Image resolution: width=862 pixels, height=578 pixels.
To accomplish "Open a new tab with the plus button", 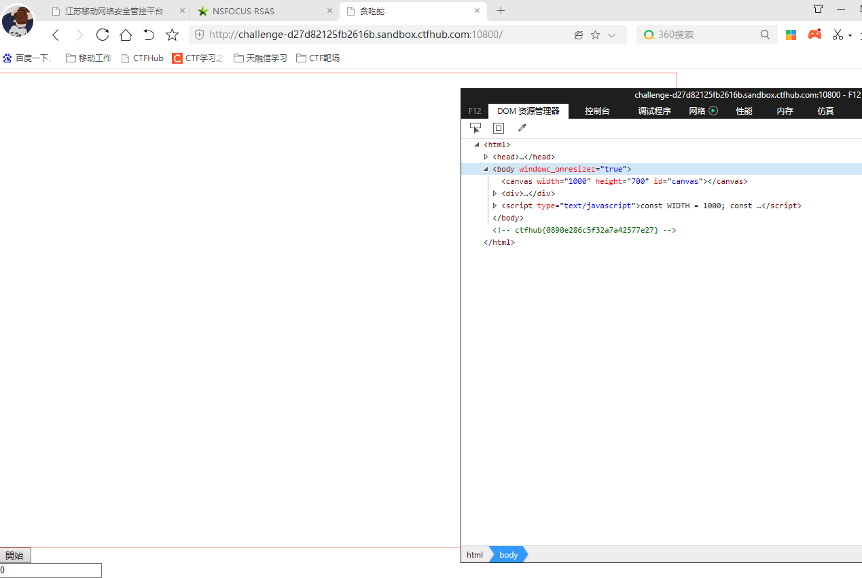I will 501,11.
